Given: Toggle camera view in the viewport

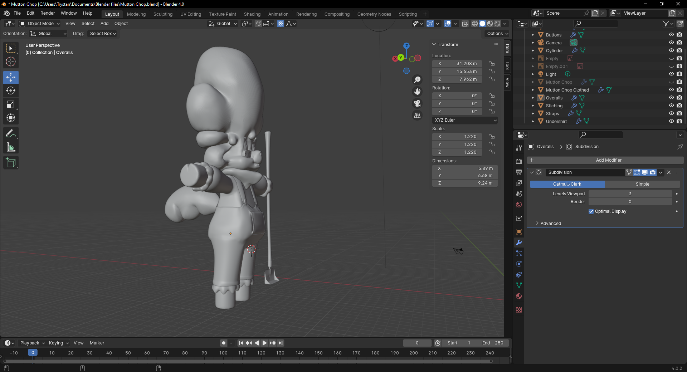Looking at the screenshot, I should click(x=417, y=104).
